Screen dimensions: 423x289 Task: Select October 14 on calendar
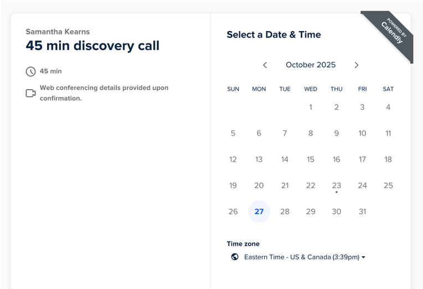coord(285,159)
